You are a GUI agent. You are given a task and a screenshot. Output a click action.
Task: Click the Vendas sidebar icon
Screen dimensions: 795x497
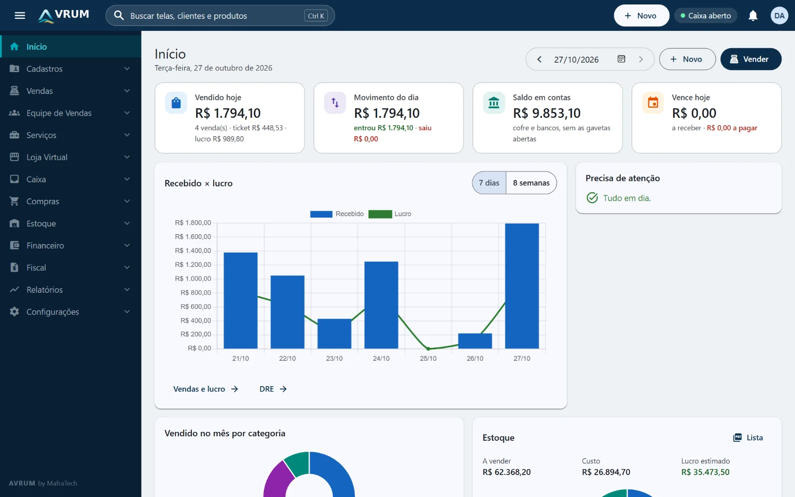pyautogui.click(x=14, y=91)
